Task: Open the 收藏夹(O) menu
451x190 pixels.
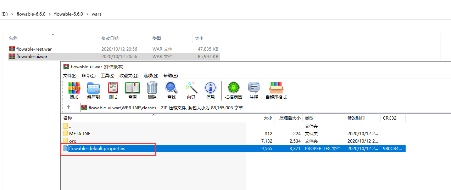Action: tap(129, 75)
